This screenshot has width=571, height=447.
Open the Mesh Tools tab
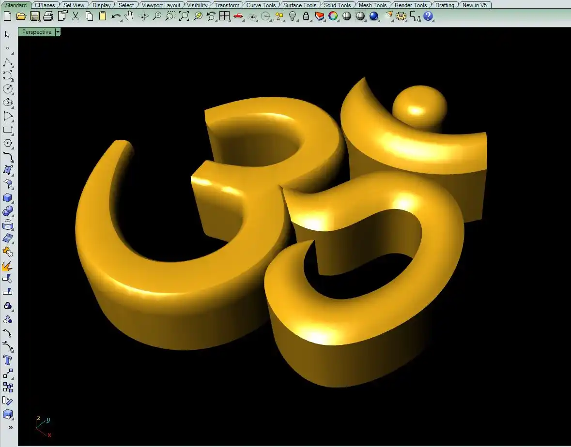(x=372, y=5)
